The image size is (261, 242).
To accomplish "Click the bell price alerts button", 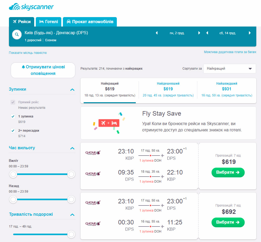I will pyautogui.click(x=43, y=70).
